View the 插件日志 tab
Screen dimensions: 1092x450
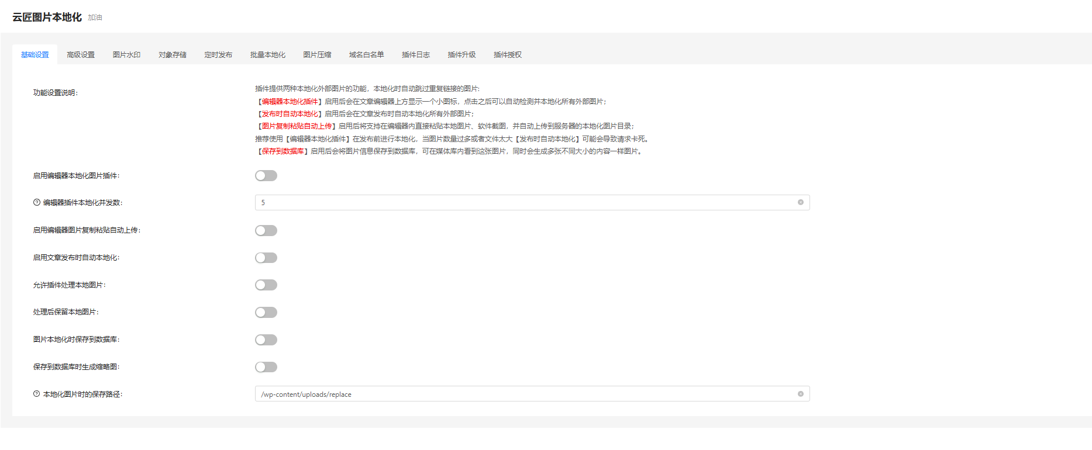point(416,55)
